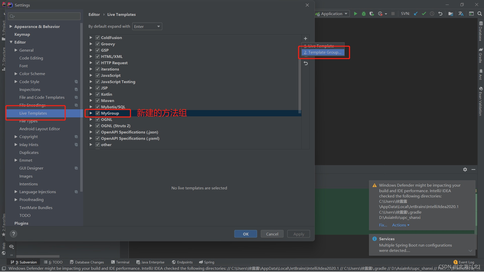
Task: Select File and Code Templates entry
Action: 42,97
